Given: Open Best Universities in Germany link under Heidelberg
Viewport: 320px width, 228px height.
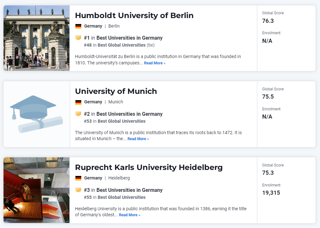Looking at the screenshot, I should [x=129, y=190].
